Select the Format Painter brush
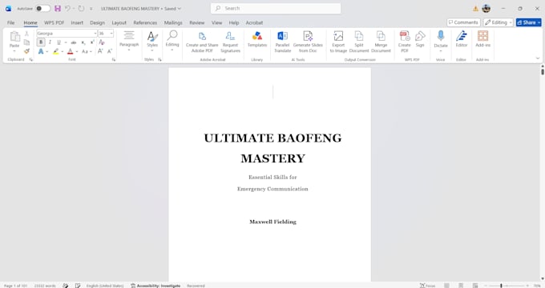The image size is (545, 288). click(26, 51)
